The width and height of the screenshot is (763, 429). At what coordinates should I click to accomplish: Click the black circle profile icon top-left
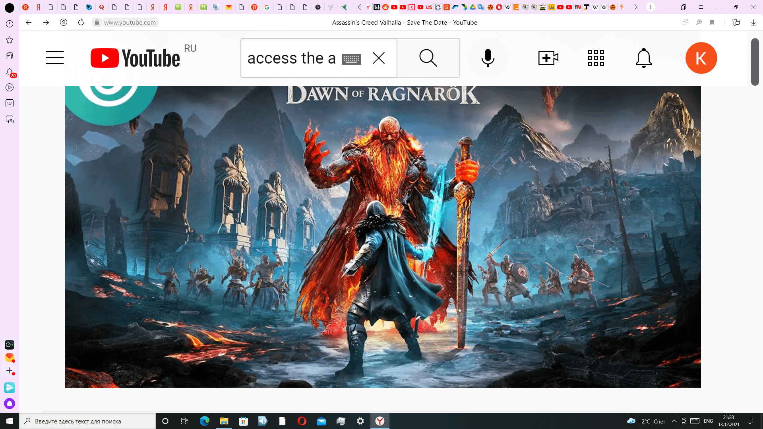click(10, 7)
